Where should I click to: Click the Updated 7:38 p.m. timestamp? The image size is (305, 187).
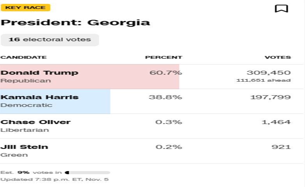[x=54, y=180]
